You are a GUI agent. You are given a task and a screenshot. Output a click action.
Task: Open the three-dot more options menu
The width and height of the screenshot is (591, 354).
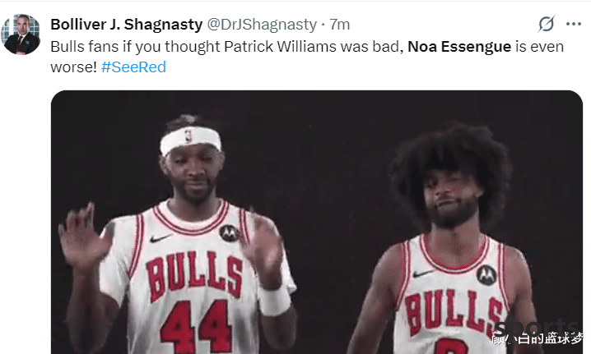coord(573,24)
